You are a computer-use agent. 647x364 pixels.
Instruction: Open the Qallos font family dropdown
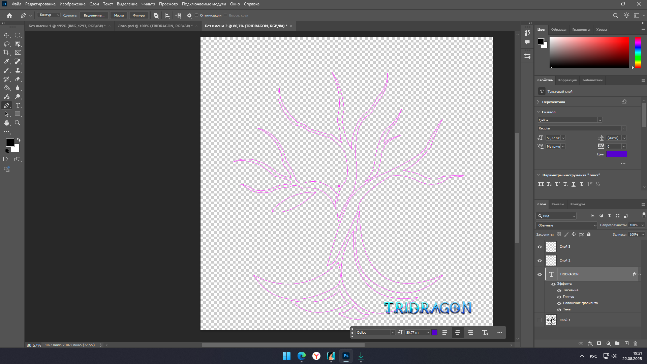click(600, 120)
